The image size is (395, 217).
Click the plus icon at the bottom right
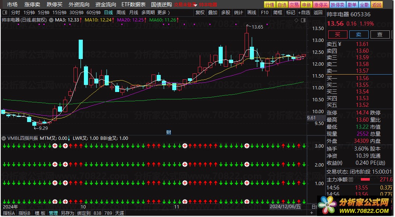[x=311, y=213]
